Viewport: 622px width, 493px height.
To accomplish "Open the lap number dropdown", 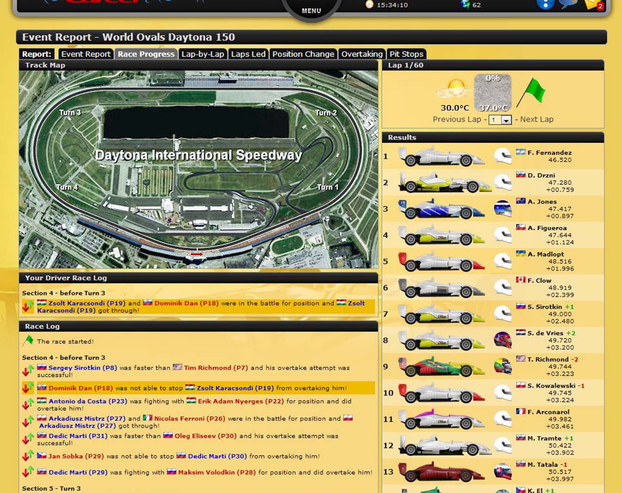I will pos(506,120).
